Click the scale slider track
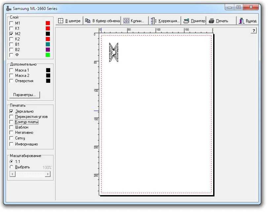 30,174
